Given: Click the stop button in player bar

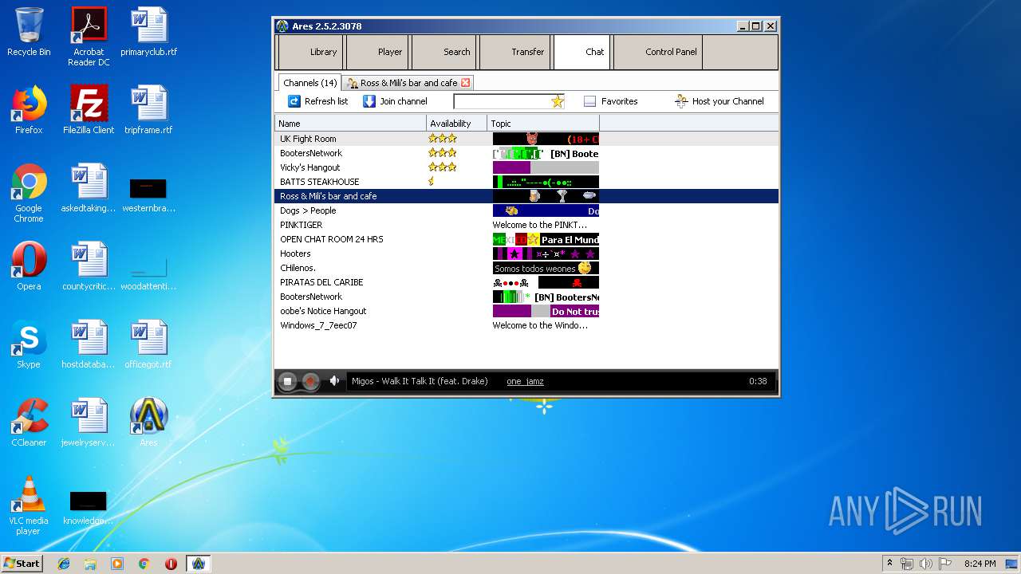Looking at the screenshot, I should tap(288, 382).
